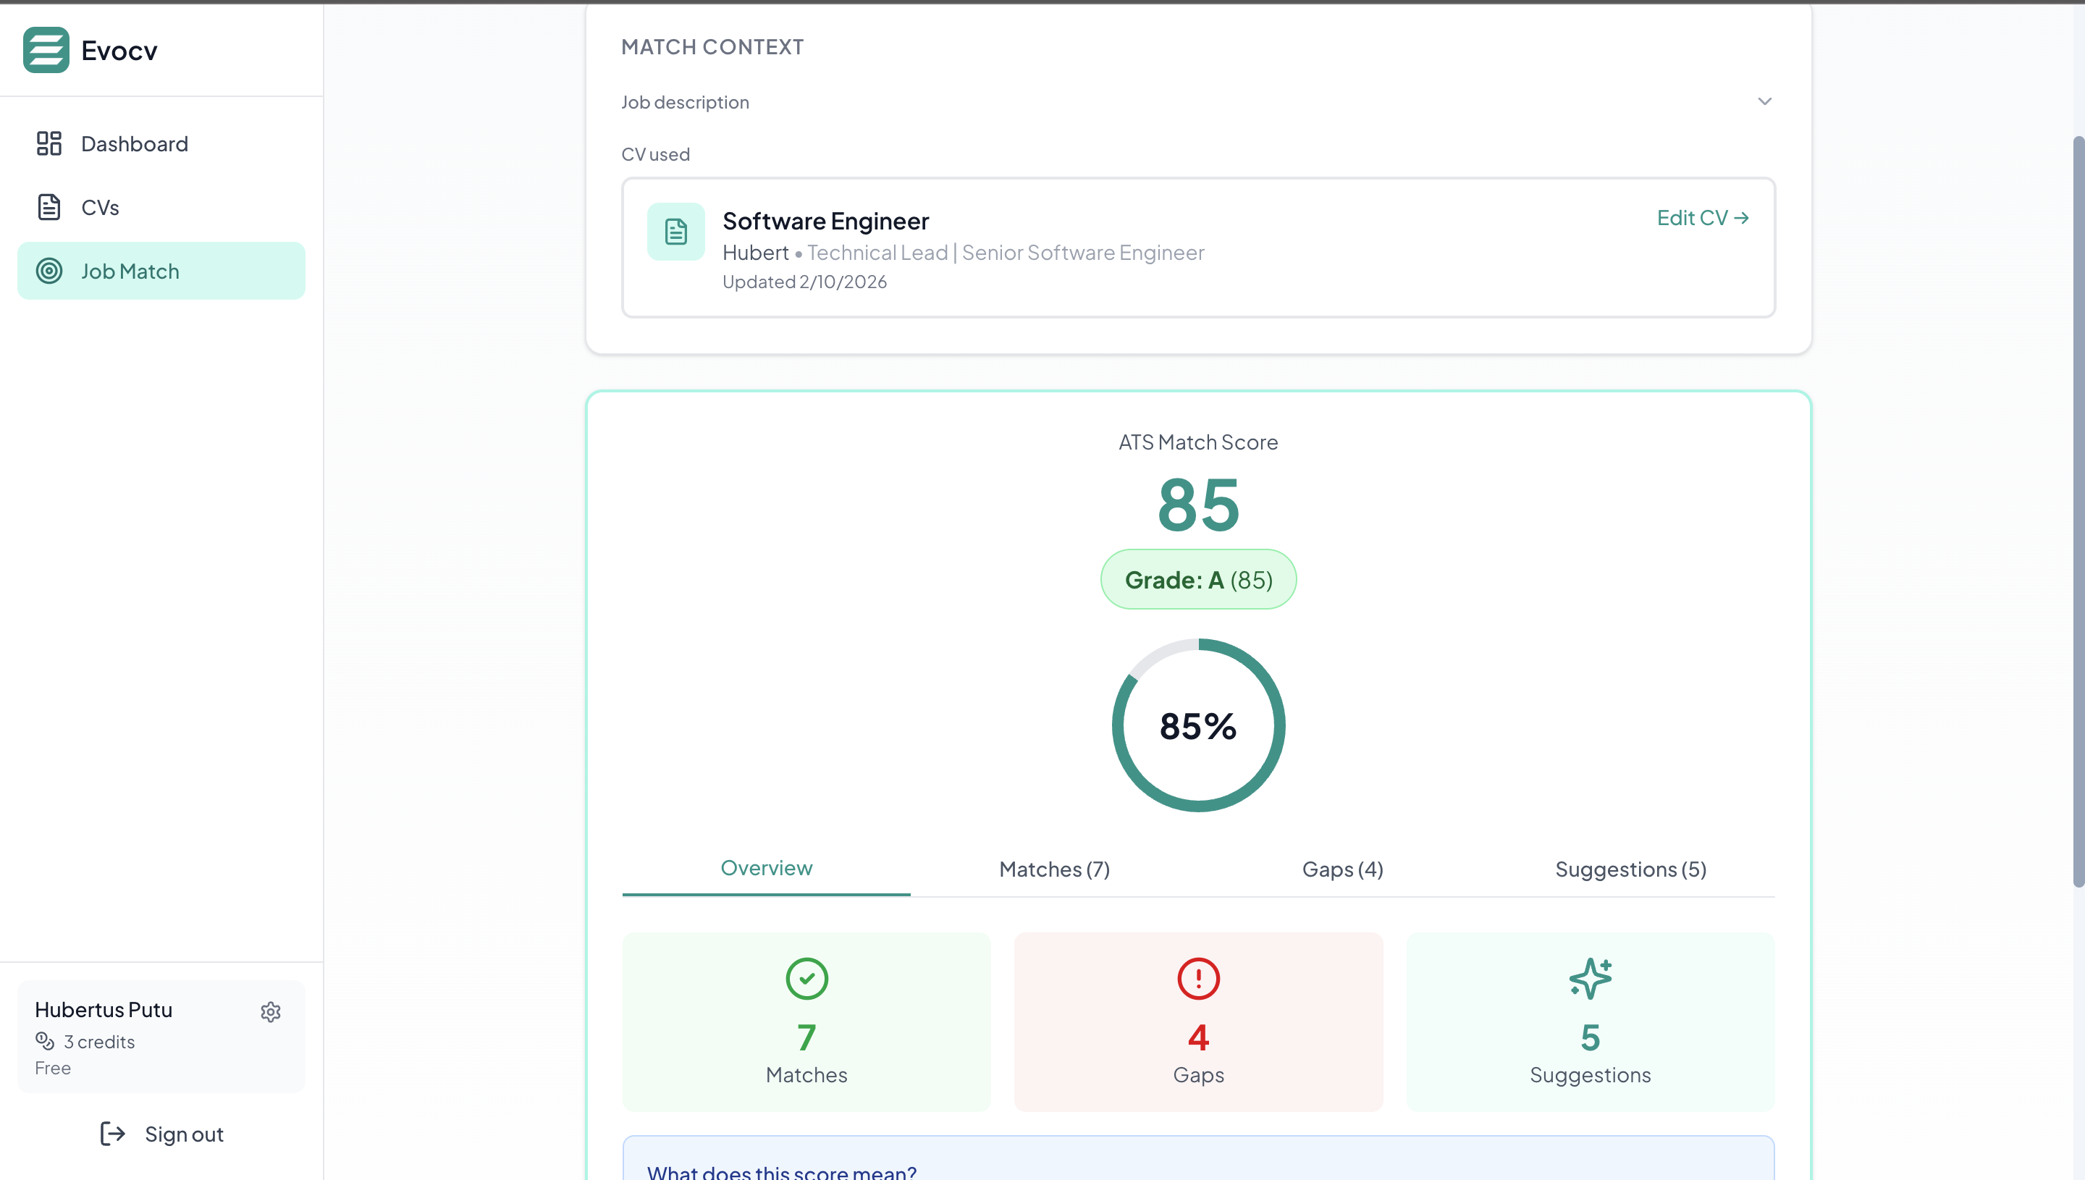
Task: Switch to the Matches (7) tab
Action: pos(1054,869)
